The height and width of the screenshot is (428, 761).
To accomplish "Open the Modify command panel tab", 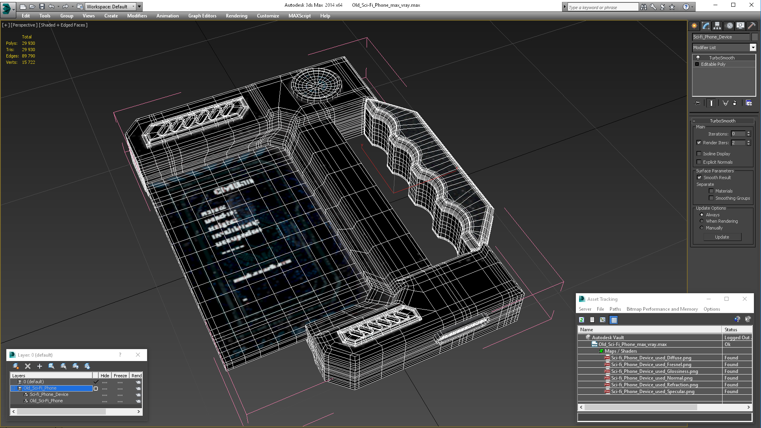I will [706, 26].
